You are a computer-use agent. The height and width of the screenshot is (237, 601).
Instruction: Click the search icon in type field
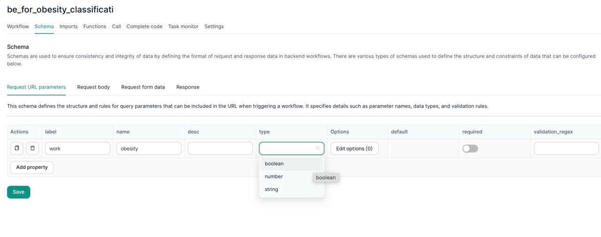(x=318, y=148)
